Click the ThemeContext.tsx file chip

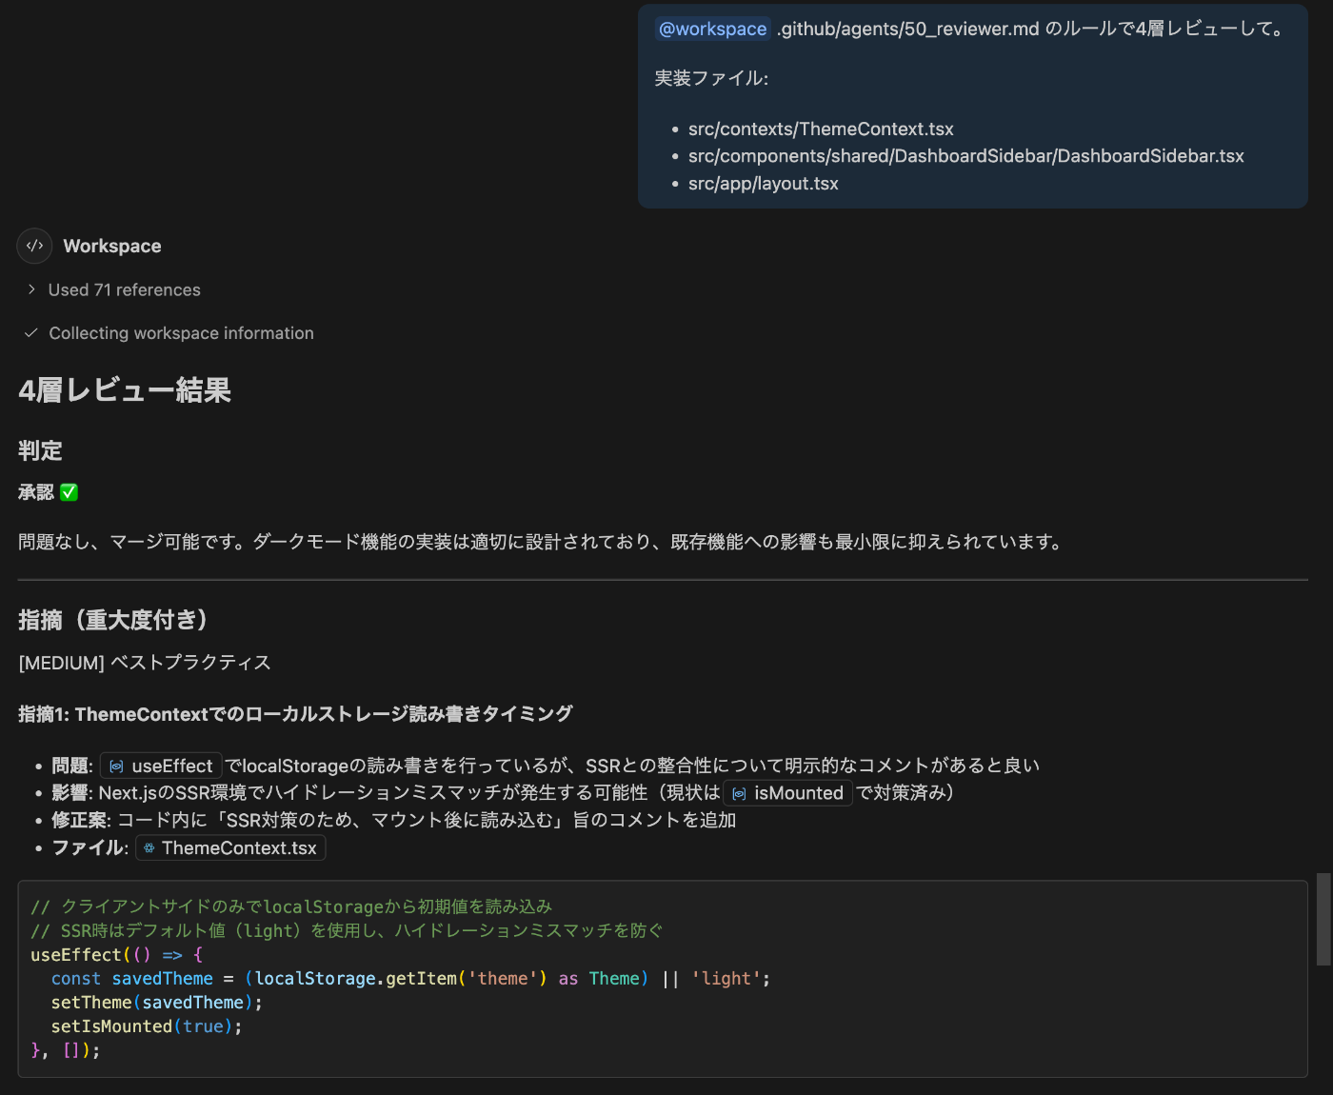click(230, 847)
